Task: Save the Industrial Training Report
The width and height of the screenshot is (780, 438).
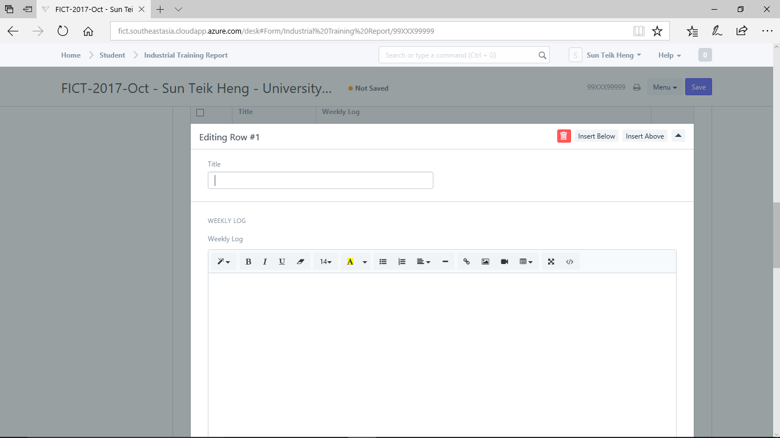Action: (698, 87)
